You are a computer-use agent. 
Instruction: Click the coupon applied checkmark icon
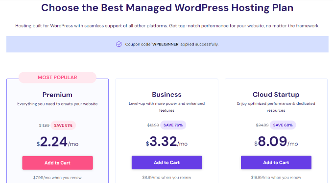[x=119, y=44]
